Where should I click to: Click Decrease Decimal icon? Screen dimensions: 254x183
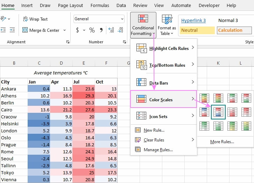120,30
